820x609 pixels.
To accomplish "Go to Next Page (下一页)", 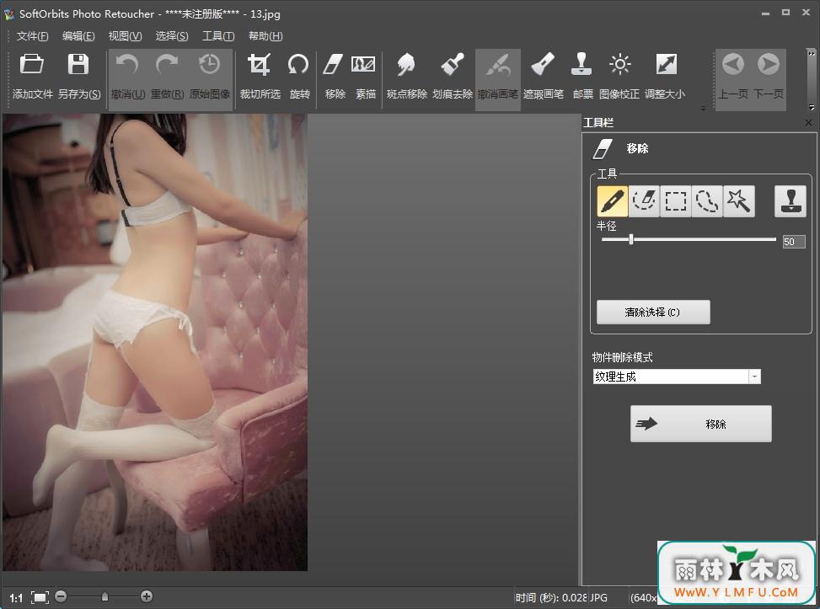I will click(x=769, y=64).
